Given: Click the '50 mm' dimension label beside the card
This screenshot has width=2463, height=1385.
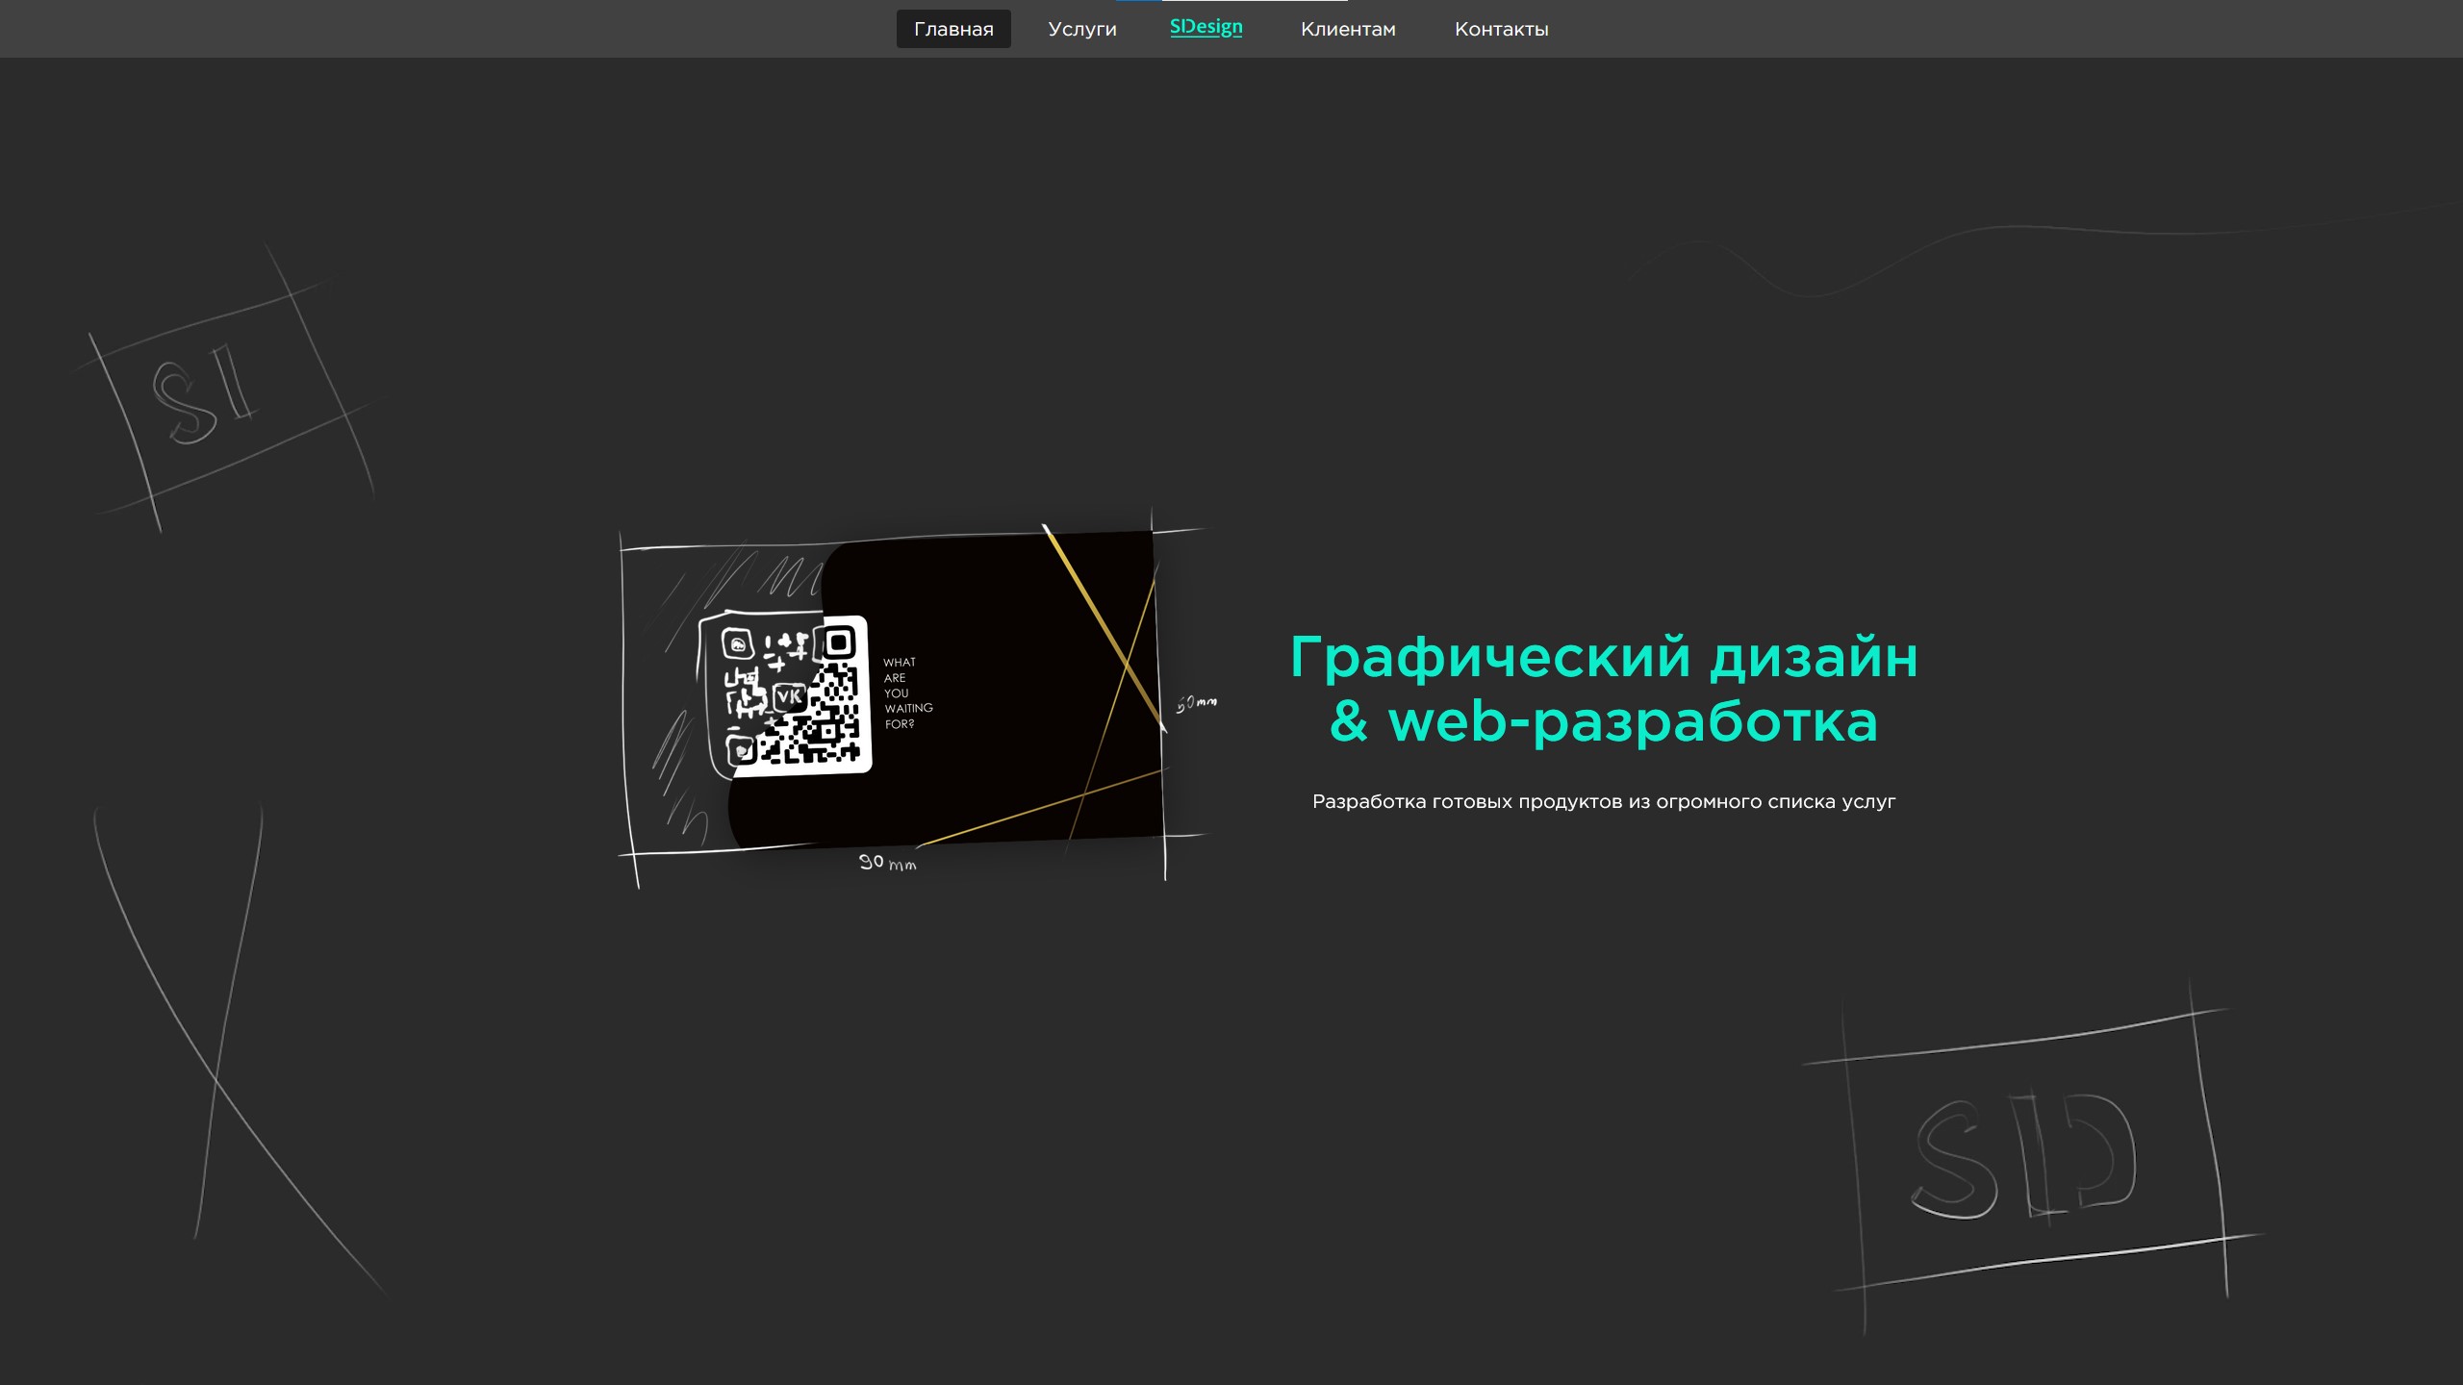Looking at the screenshot, I should [1196, 703].
